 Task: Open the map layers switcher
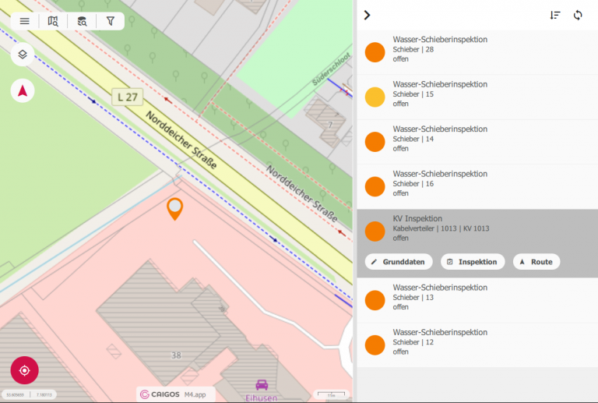[23, 55]
